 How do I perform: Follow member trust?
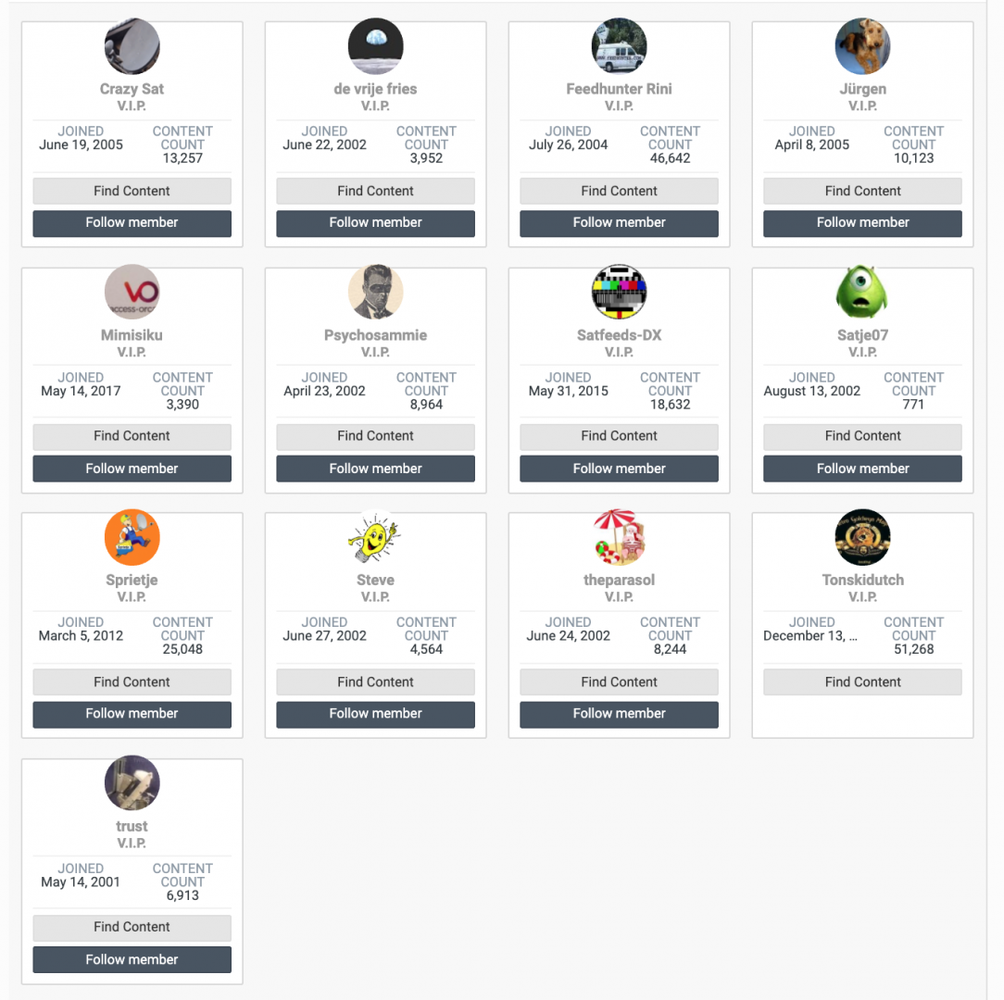tap(132, 959)
